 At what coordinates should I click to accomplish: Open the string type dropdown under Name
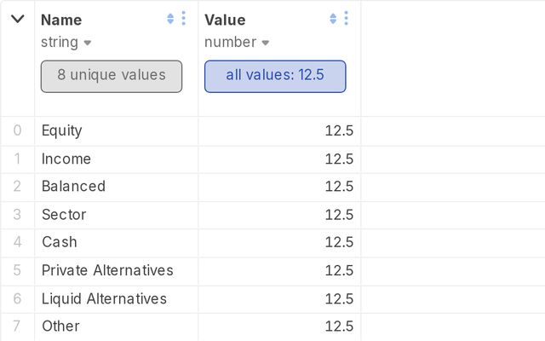66,43
